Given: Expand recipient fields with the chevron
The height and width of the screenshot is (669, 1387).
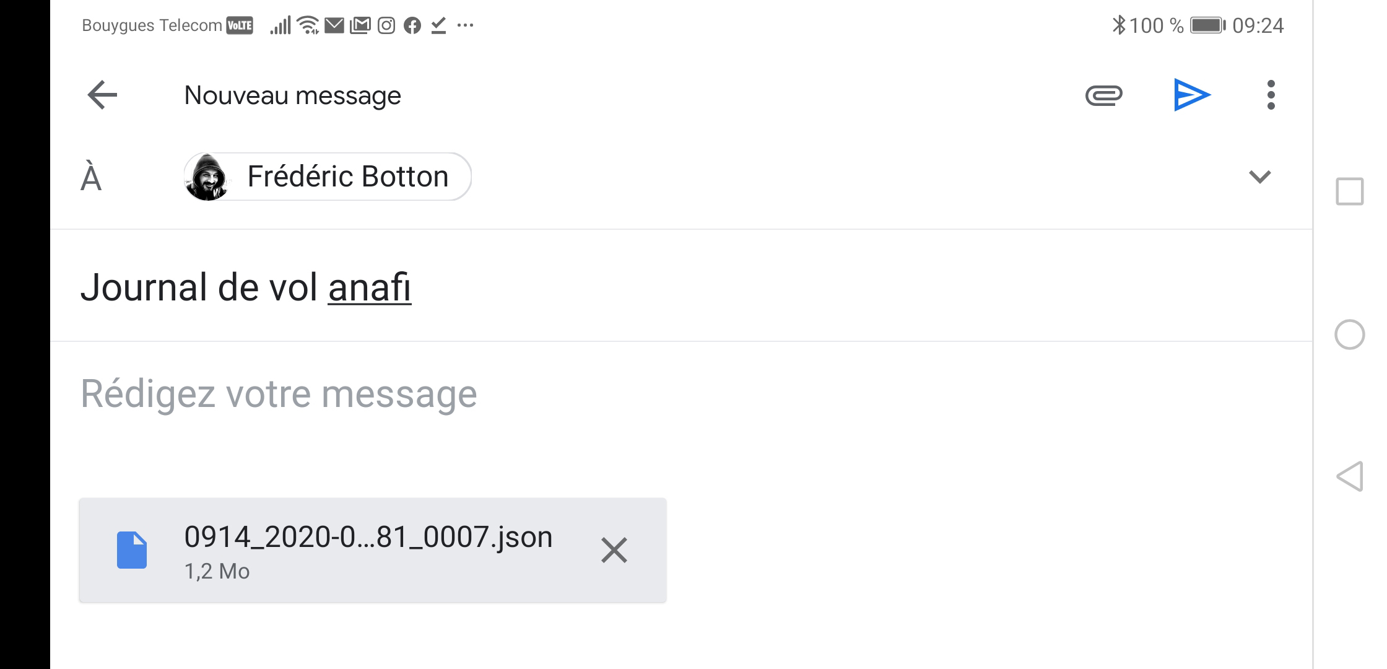Looking at the screenshot, I should point(1259,177).
